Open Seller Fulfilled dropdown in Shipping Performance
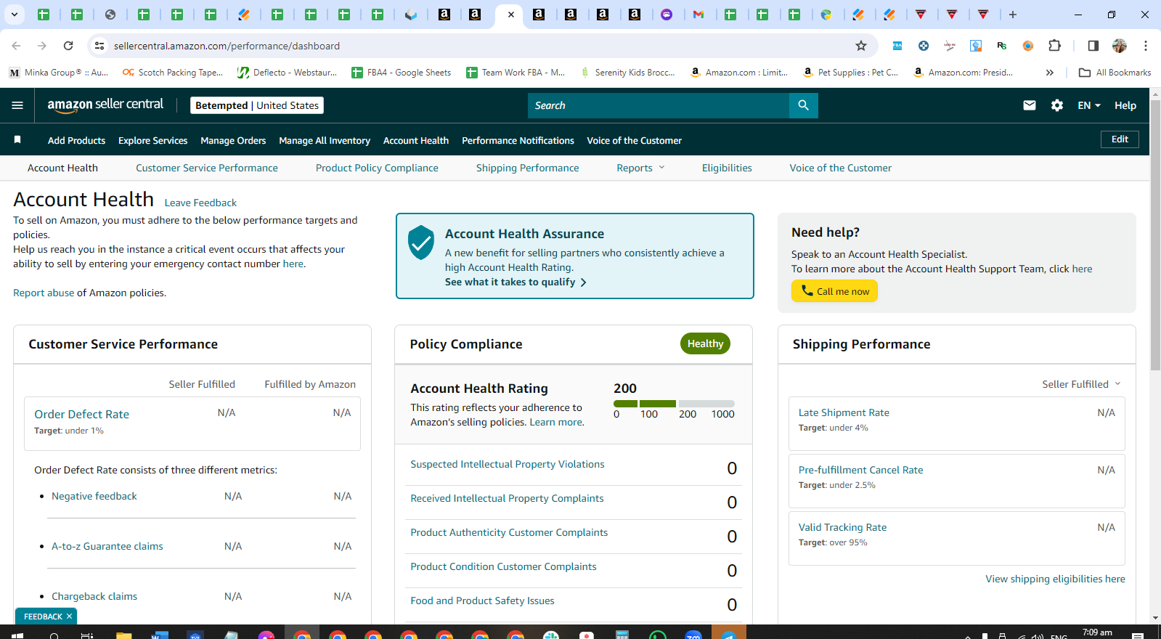This screenshot has height=639, width=1161. click(1082, 384)
